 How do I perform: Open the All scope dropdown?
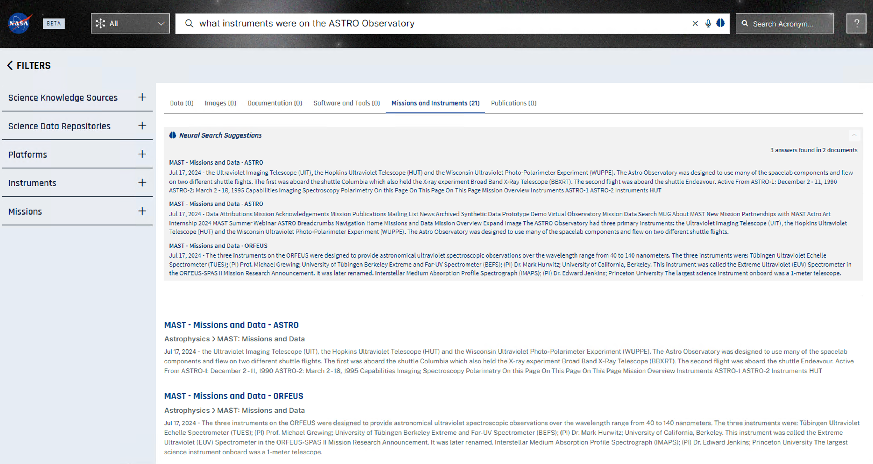tap(130, 23)
